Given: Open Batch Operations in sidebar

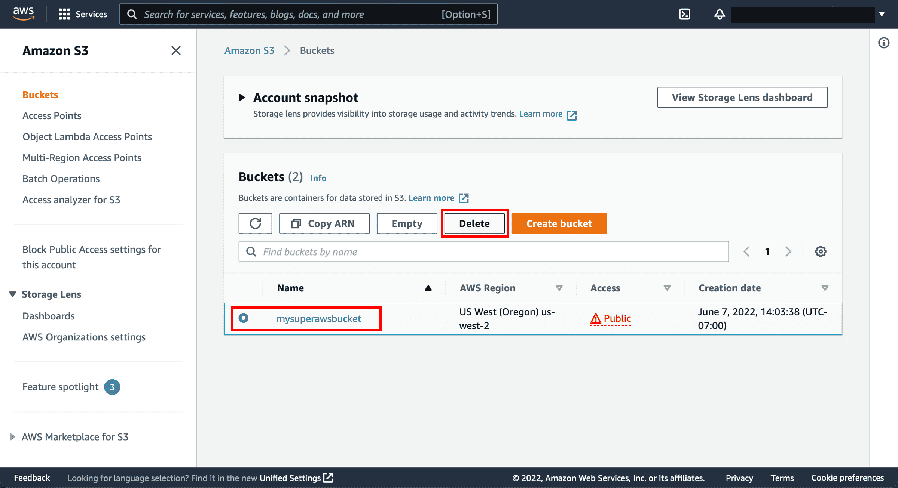Looking at the screenshot, I should [x=61, y=179].
